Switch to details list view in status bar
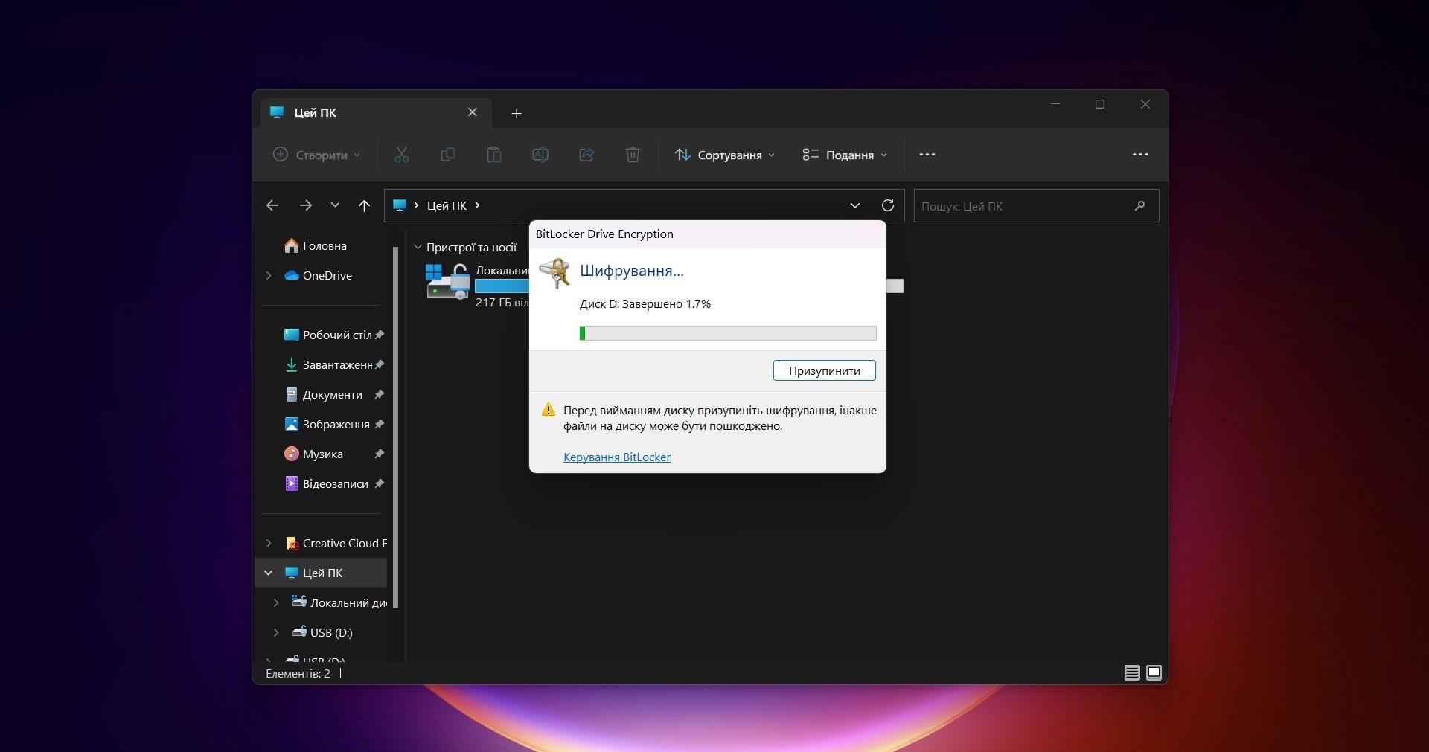 pyautogui.click(x=1131, y=673)
